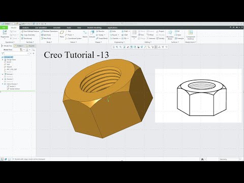Select Sweep Section under Helical Sweep 1
The image size is (244, 183).
pos(15,89)
